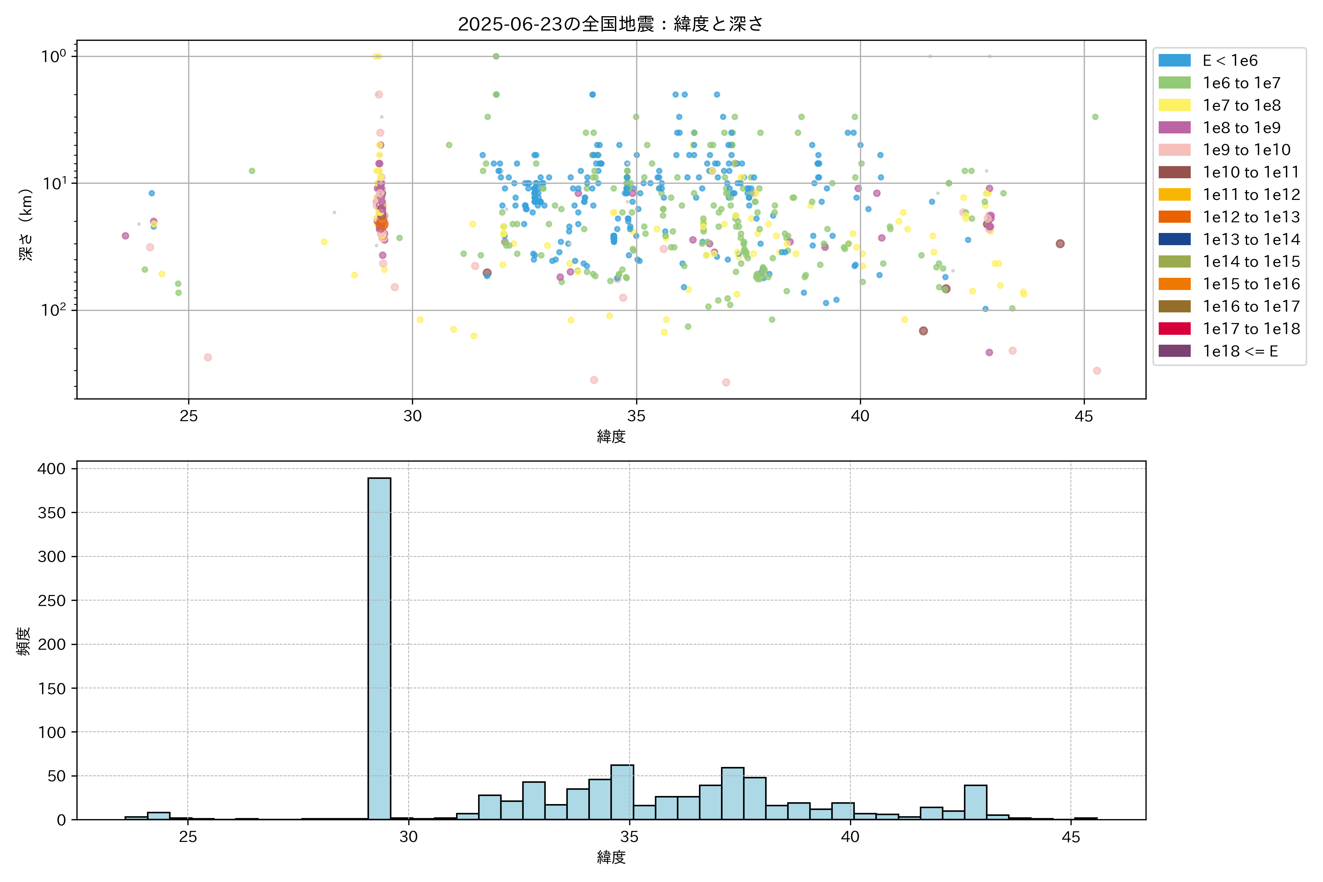1323x882 pixels.
Task: Click the dark blue '1e13 to 1e14' swatch
Action: click(x=1175, y=239)
